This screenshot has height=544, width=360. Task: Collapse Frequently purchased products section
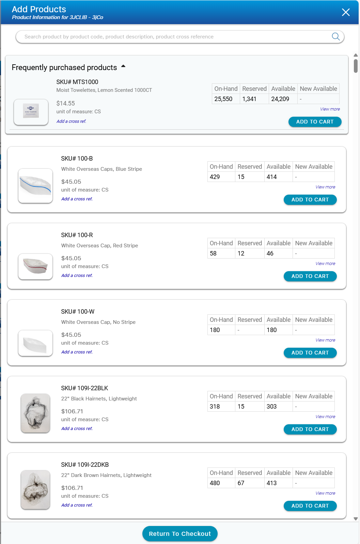(x=123, y=66)
